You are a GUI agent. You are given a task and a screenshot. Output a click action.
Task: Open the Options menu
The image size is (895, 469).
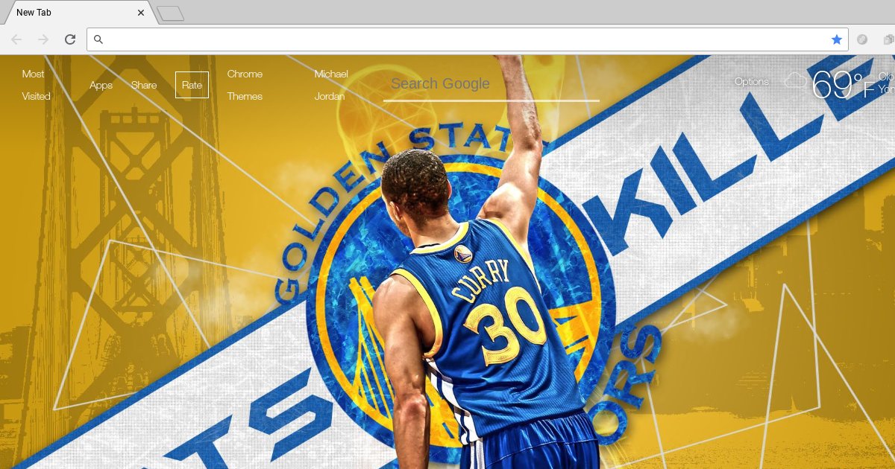coord(751,81)
